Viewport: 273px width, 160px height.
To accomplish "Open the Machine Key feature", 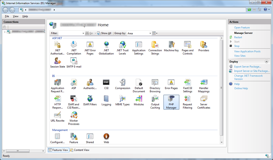I will pos(171,47).
